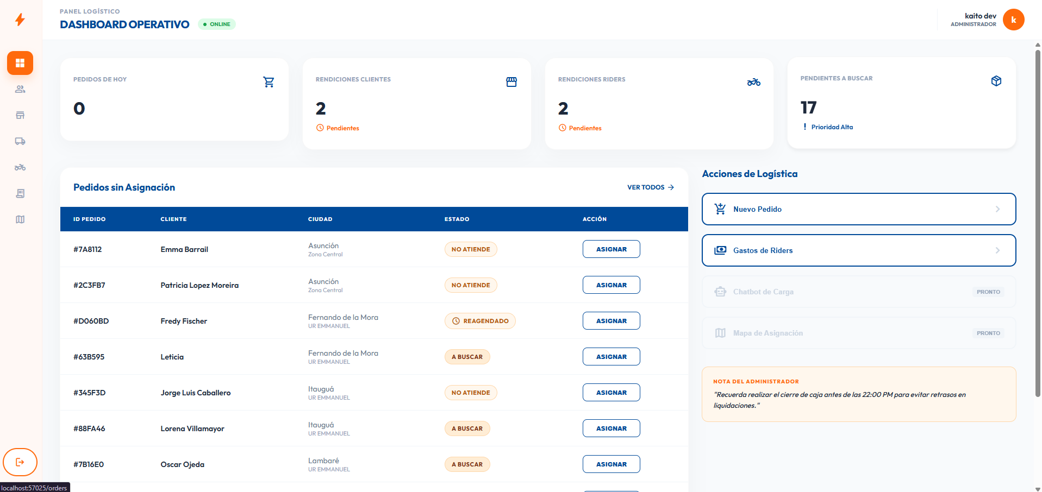
Task: Open the map icon in the sidebar
Action: [x=20, y=219]
